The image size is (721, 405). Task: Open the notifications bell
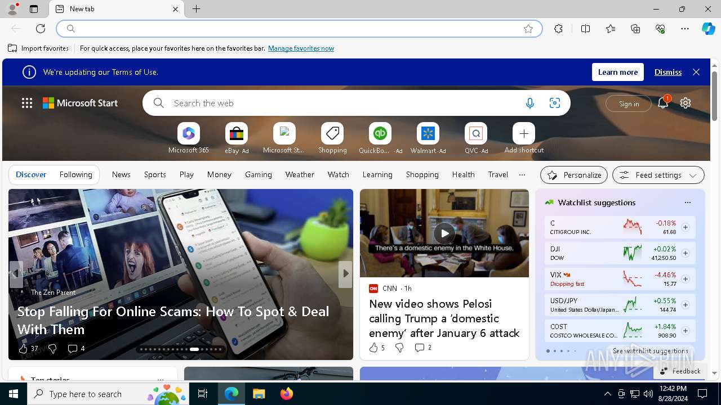(x=663, y=103)
